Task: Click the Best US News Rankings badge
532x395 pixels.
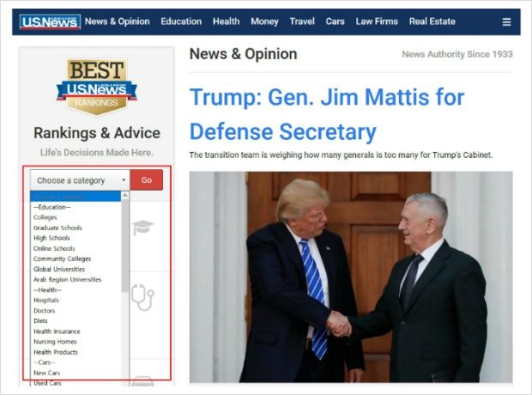Action: point(97,87)
